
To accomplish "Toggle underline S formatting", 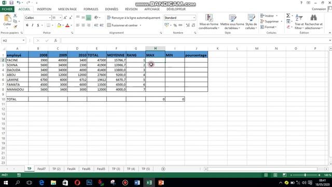I will 38,25.
